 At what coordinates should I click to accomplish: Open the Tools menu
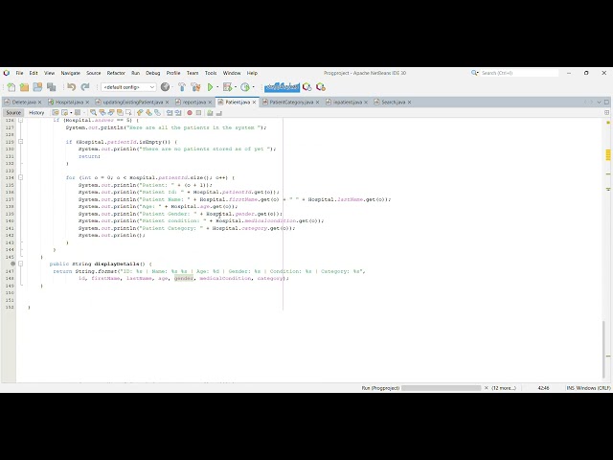211,73
